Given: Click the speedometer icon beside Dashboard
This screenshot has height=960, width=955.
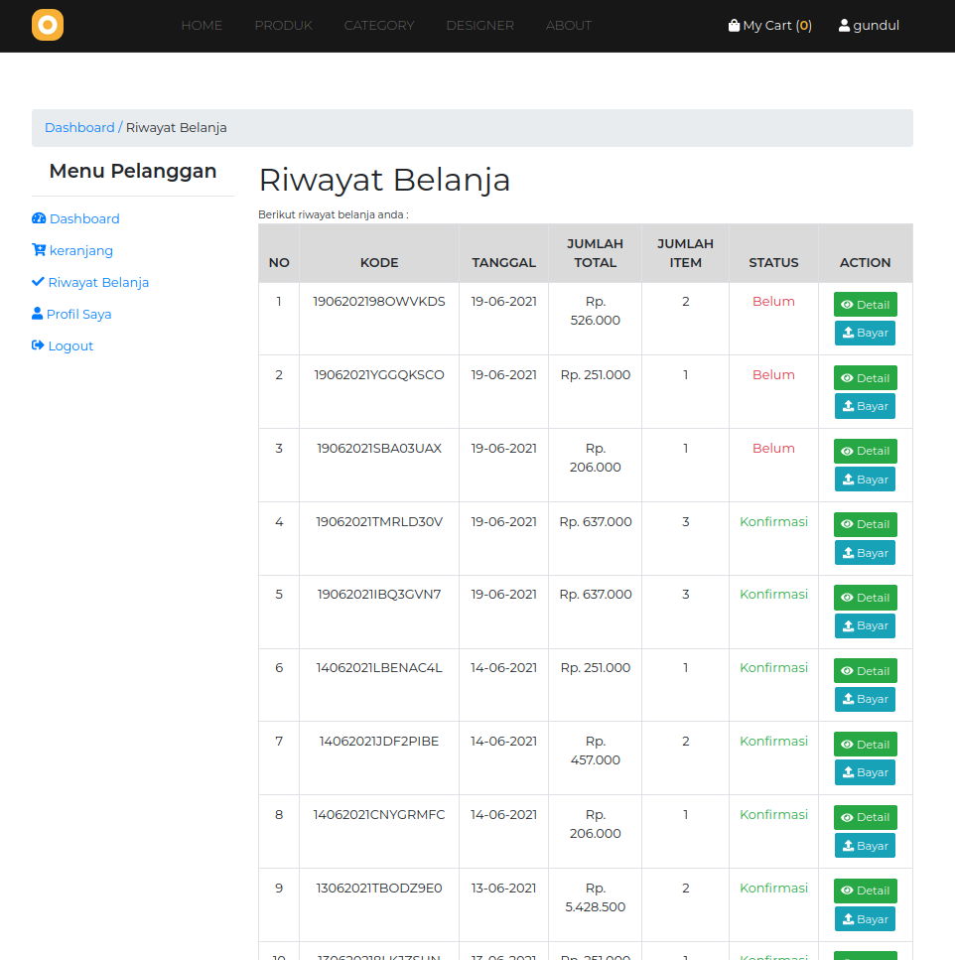Looking at the screenshot, I should 38,218.
